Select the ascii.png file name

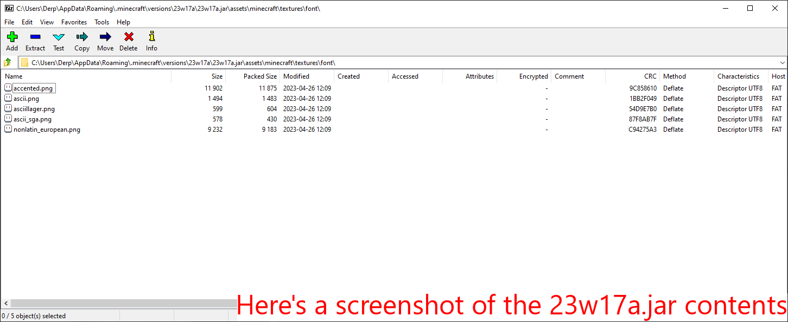coord(27,99)
